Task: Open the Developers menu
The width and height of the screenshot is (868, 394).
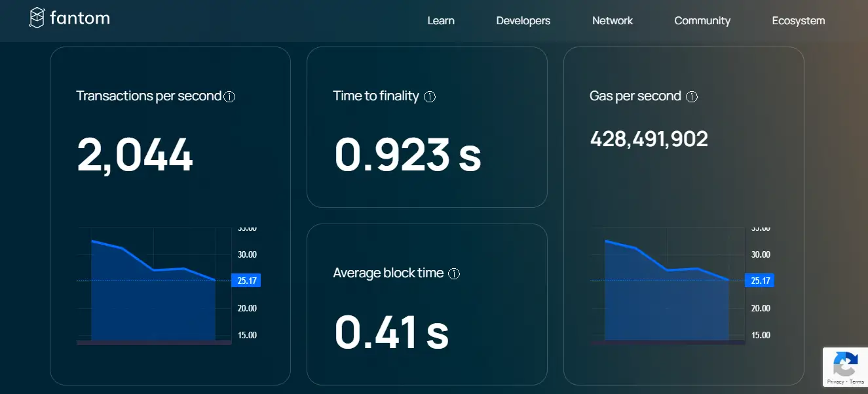Action: pos(523,20)
